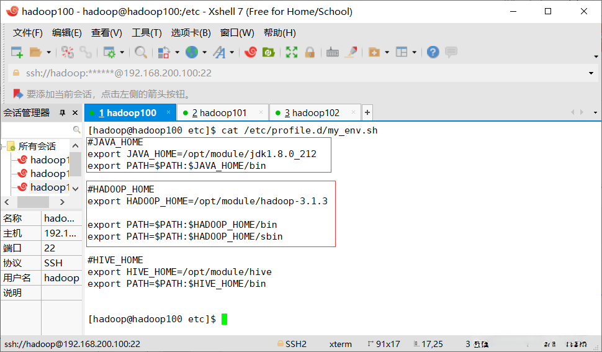Open the 查看(V) menu

(106, 33)
